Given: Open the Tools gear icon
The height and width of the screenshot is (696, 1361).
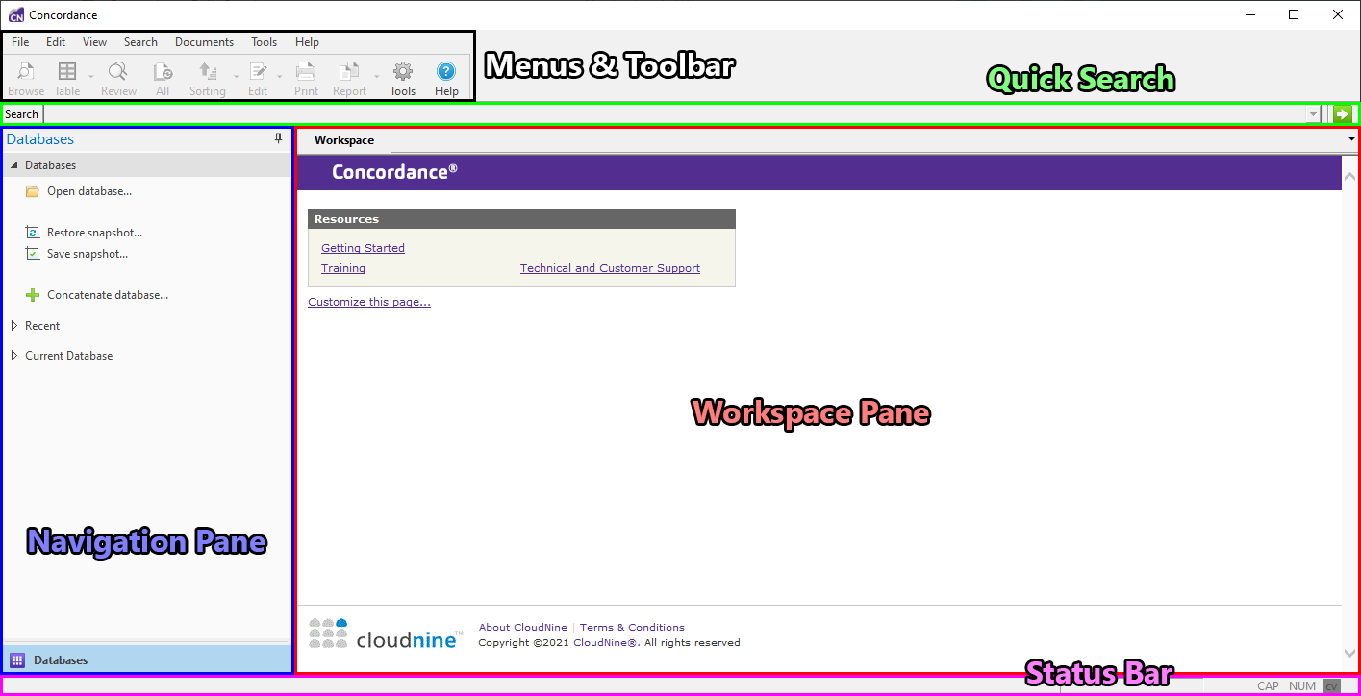Looking at the screenshot, I should (x=403, y=71).
